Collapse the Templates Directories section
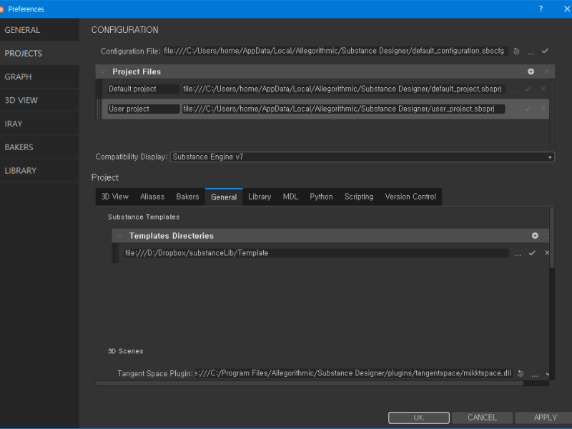The width and height of the screenshot is (572, 429). 119,235
